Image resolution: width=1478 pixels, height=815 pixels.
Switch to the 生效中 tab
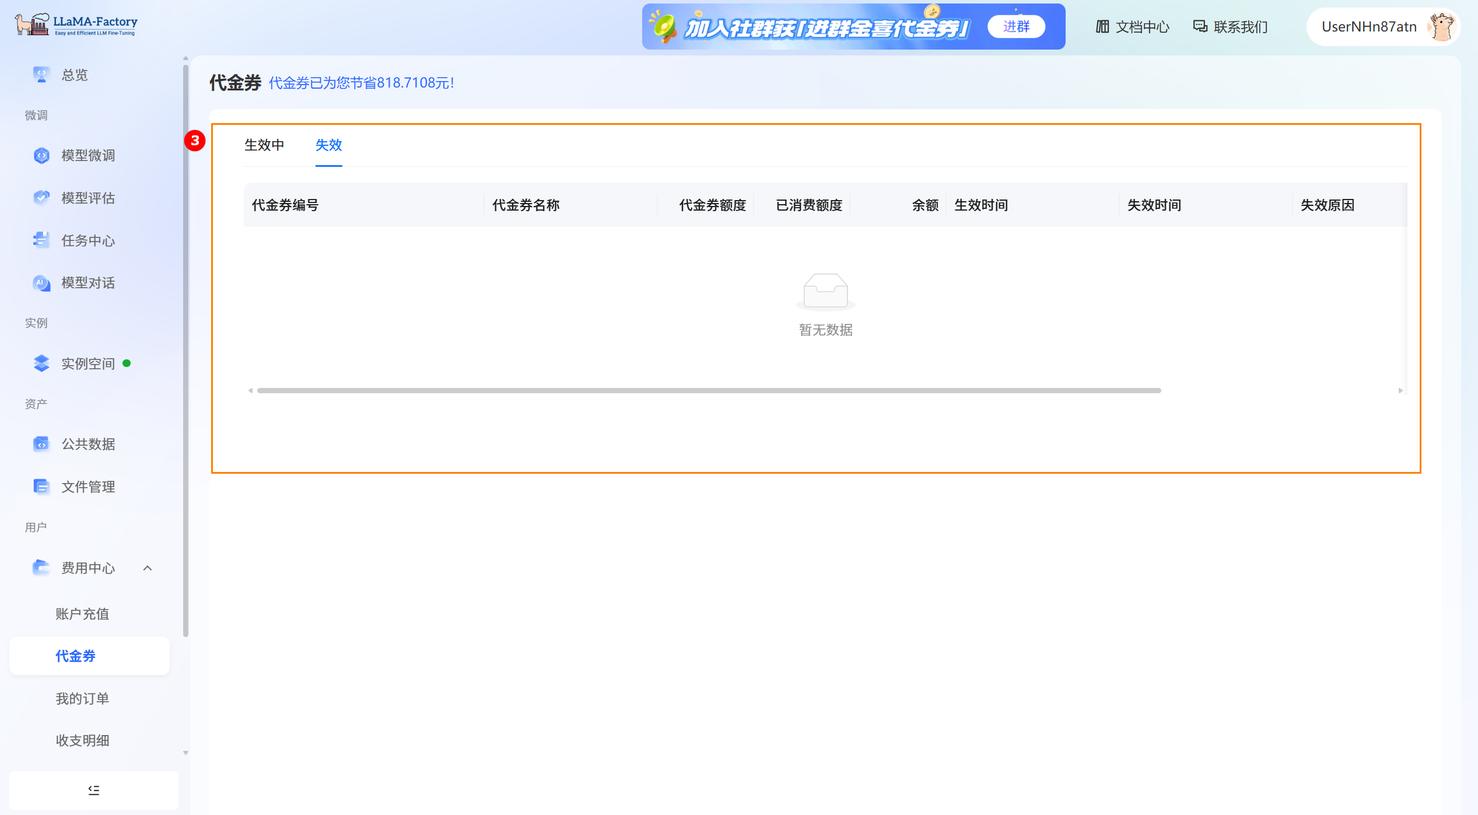point(264,145)
